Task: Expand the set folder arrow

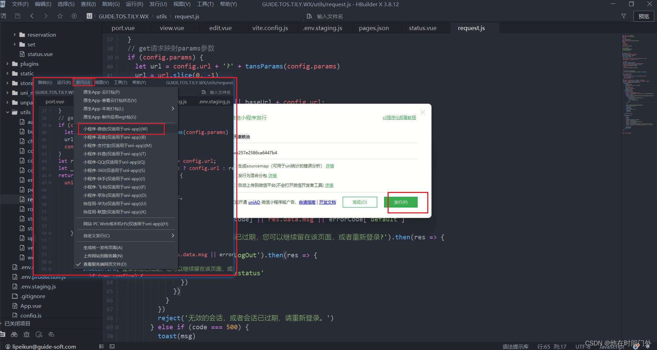Action: coord(15,44)
